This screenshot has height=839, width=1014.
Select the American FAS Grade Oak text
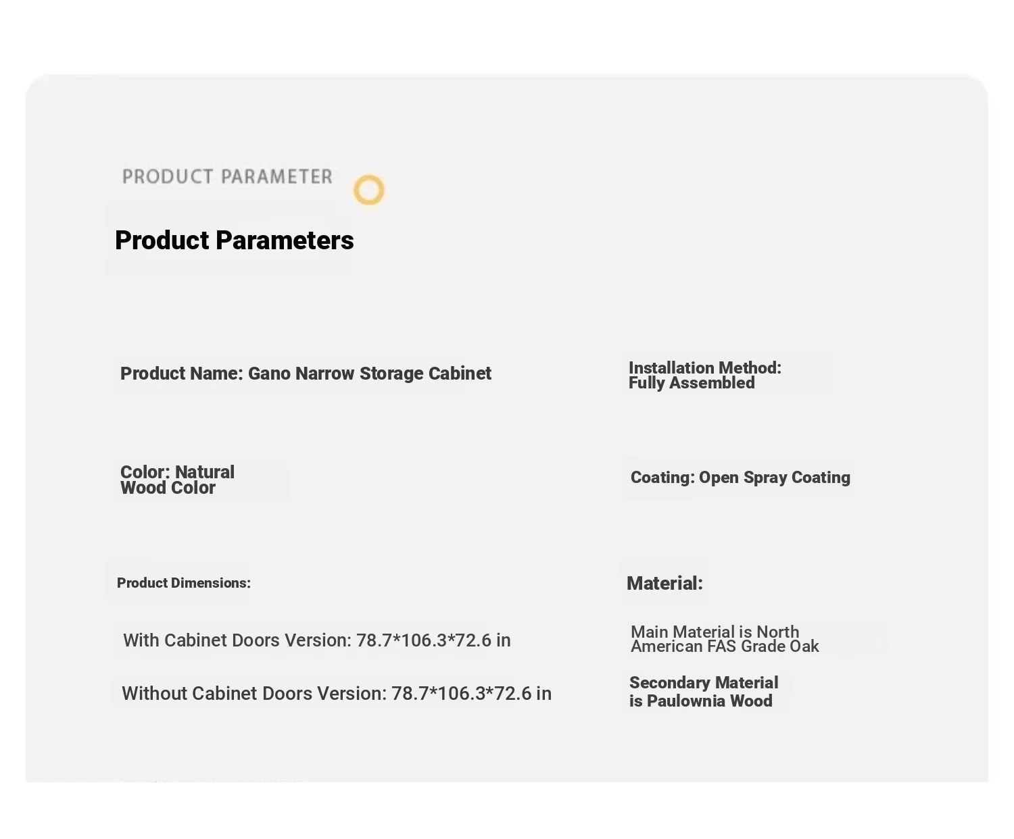pyautogui.click(x=725, y=646)
